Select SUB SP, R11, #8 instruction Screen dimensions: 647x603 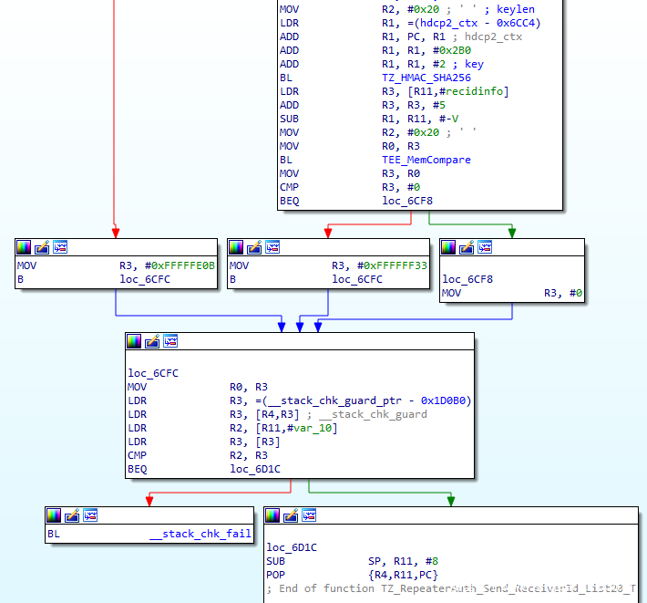pyautogui.click(x=352, y=561)
